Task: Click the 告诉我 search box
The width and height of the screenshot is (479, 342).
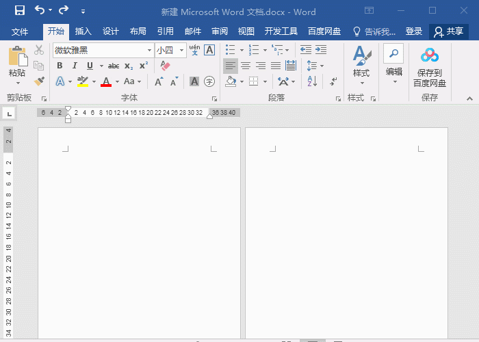Action: 374,31
